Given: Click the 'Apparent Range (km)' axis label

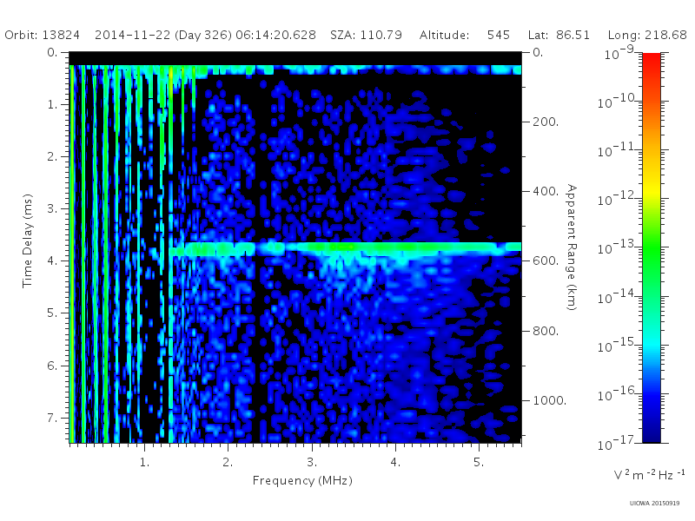Looking at the screenshot, I should [572, 247].
